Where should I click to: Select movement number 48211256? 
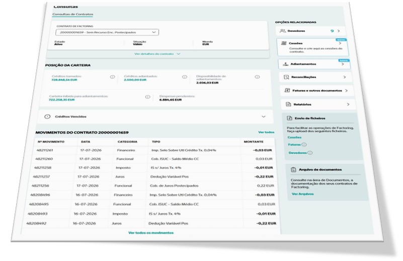[x=40, y=186]
